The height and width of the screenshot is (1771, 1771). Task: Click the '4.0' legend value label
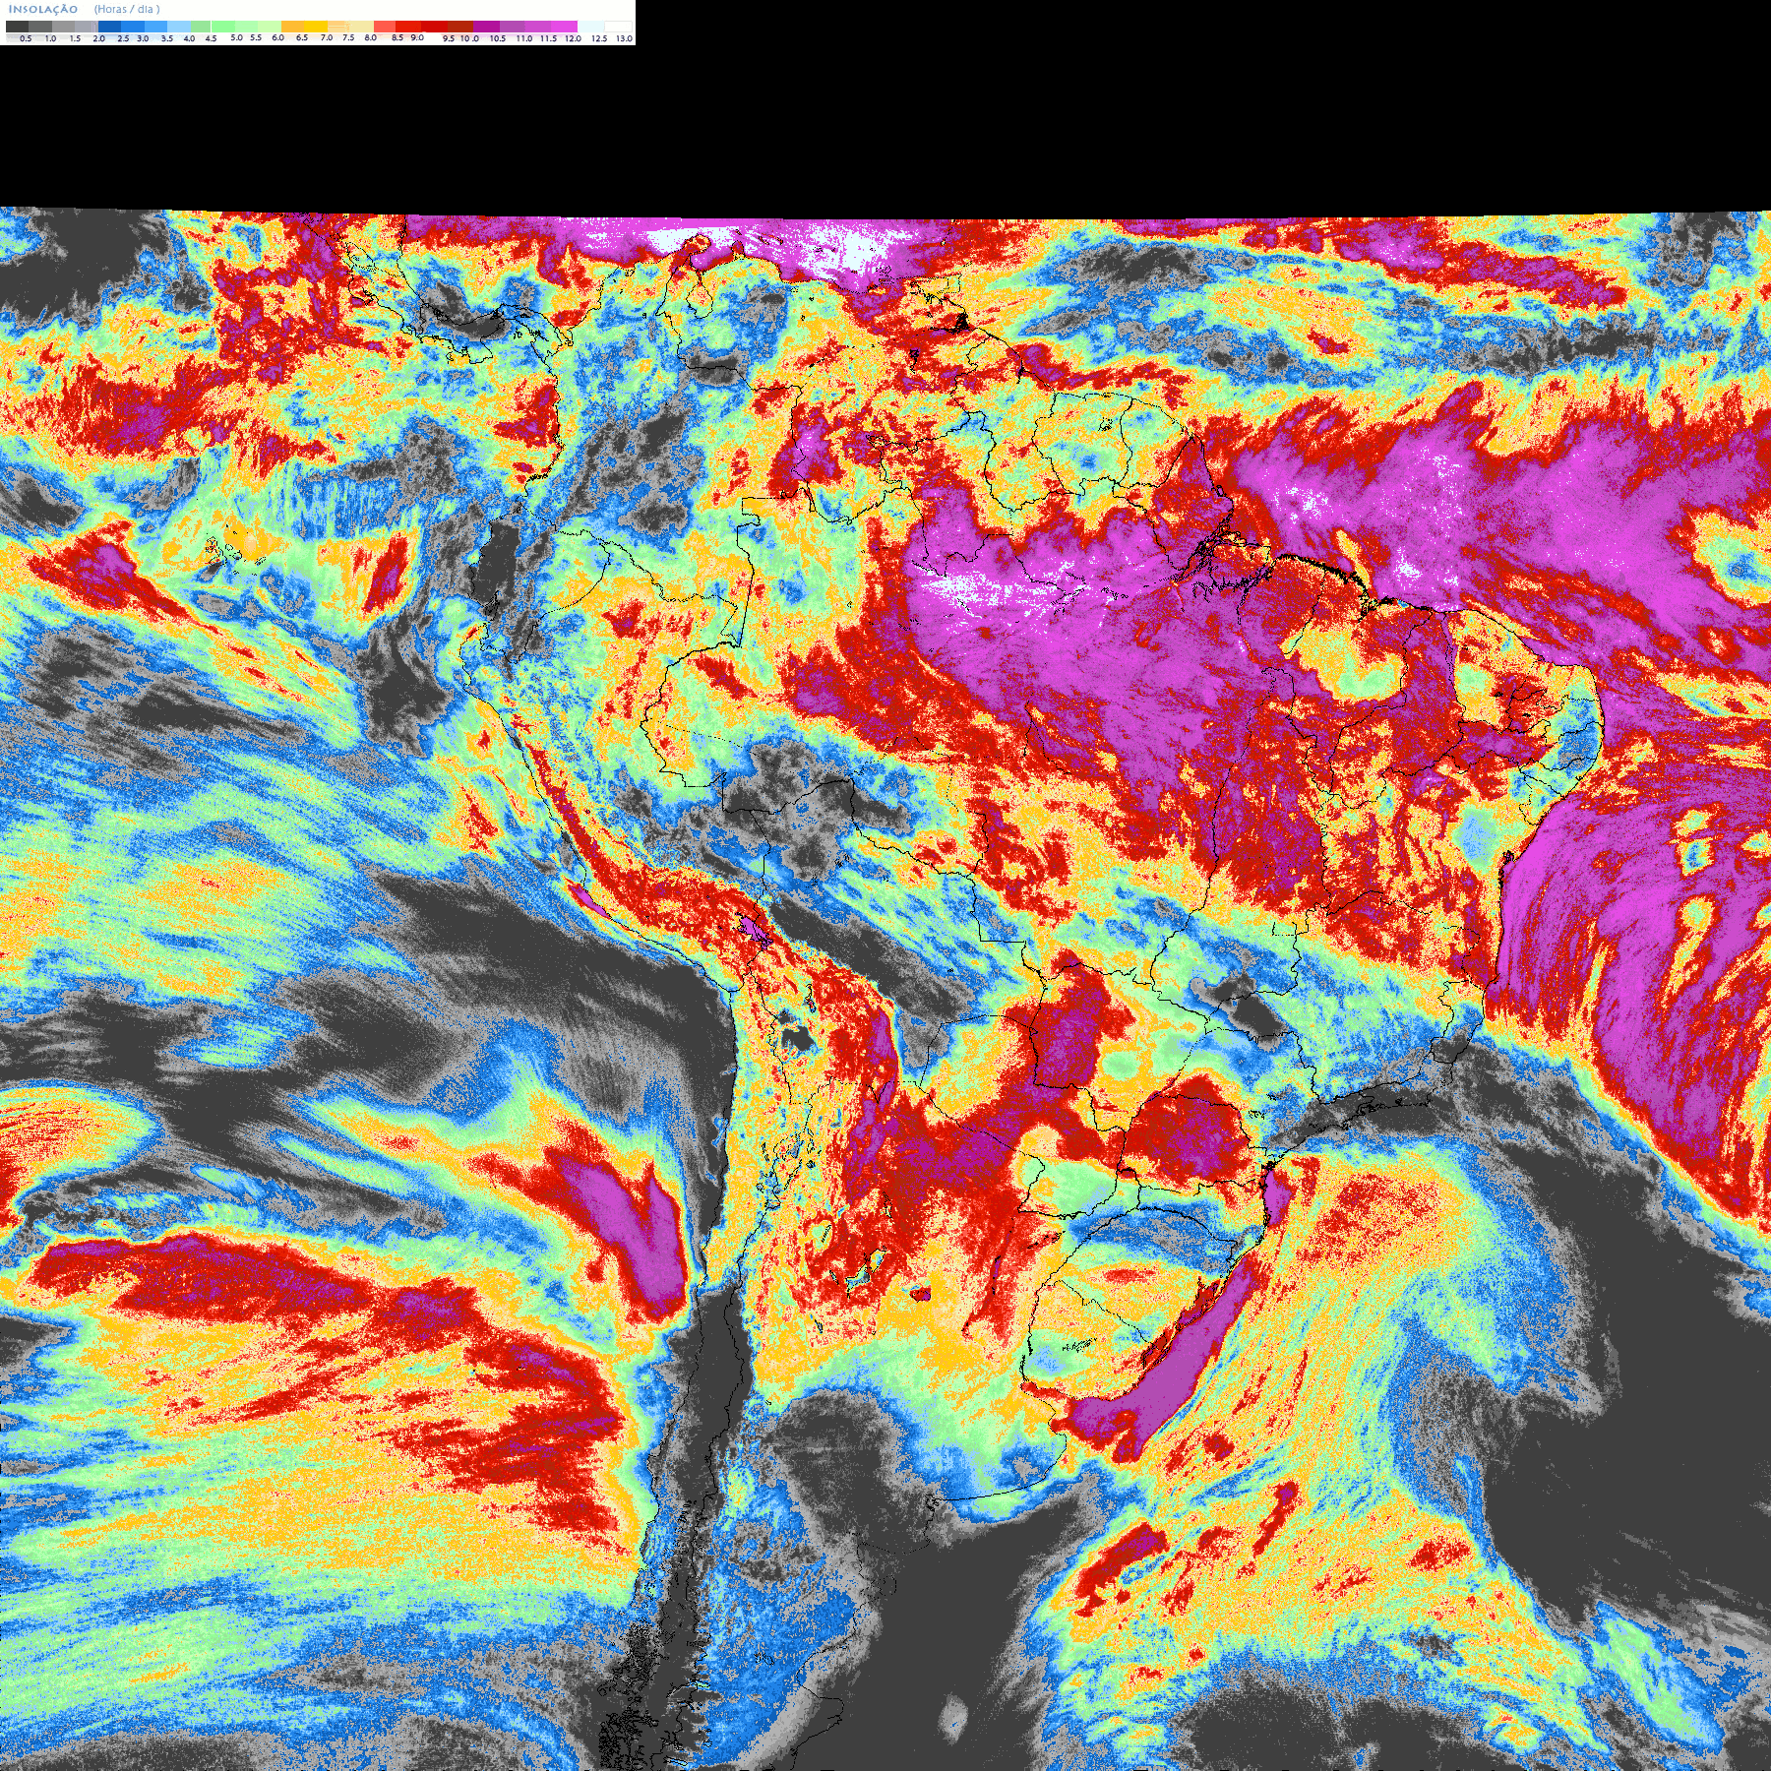(189, 38)
